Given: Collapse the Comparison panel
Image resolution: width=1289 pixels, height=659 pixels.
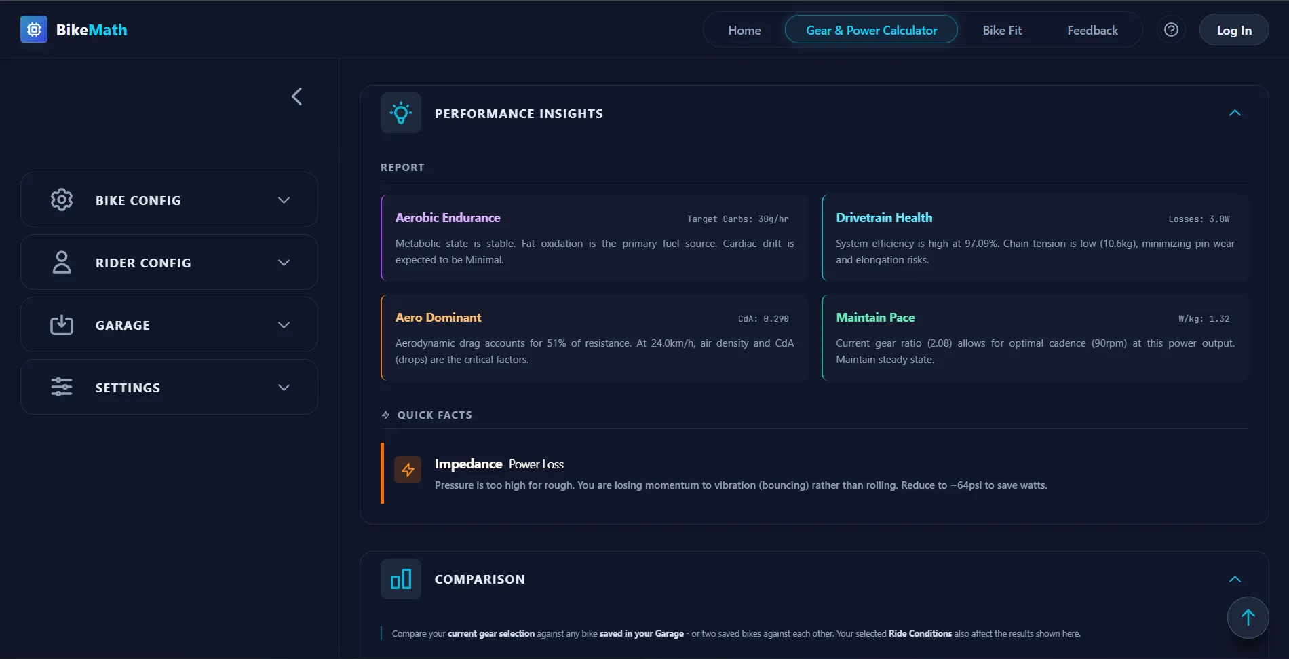Looking at the screenshot, I should 1235,579.
